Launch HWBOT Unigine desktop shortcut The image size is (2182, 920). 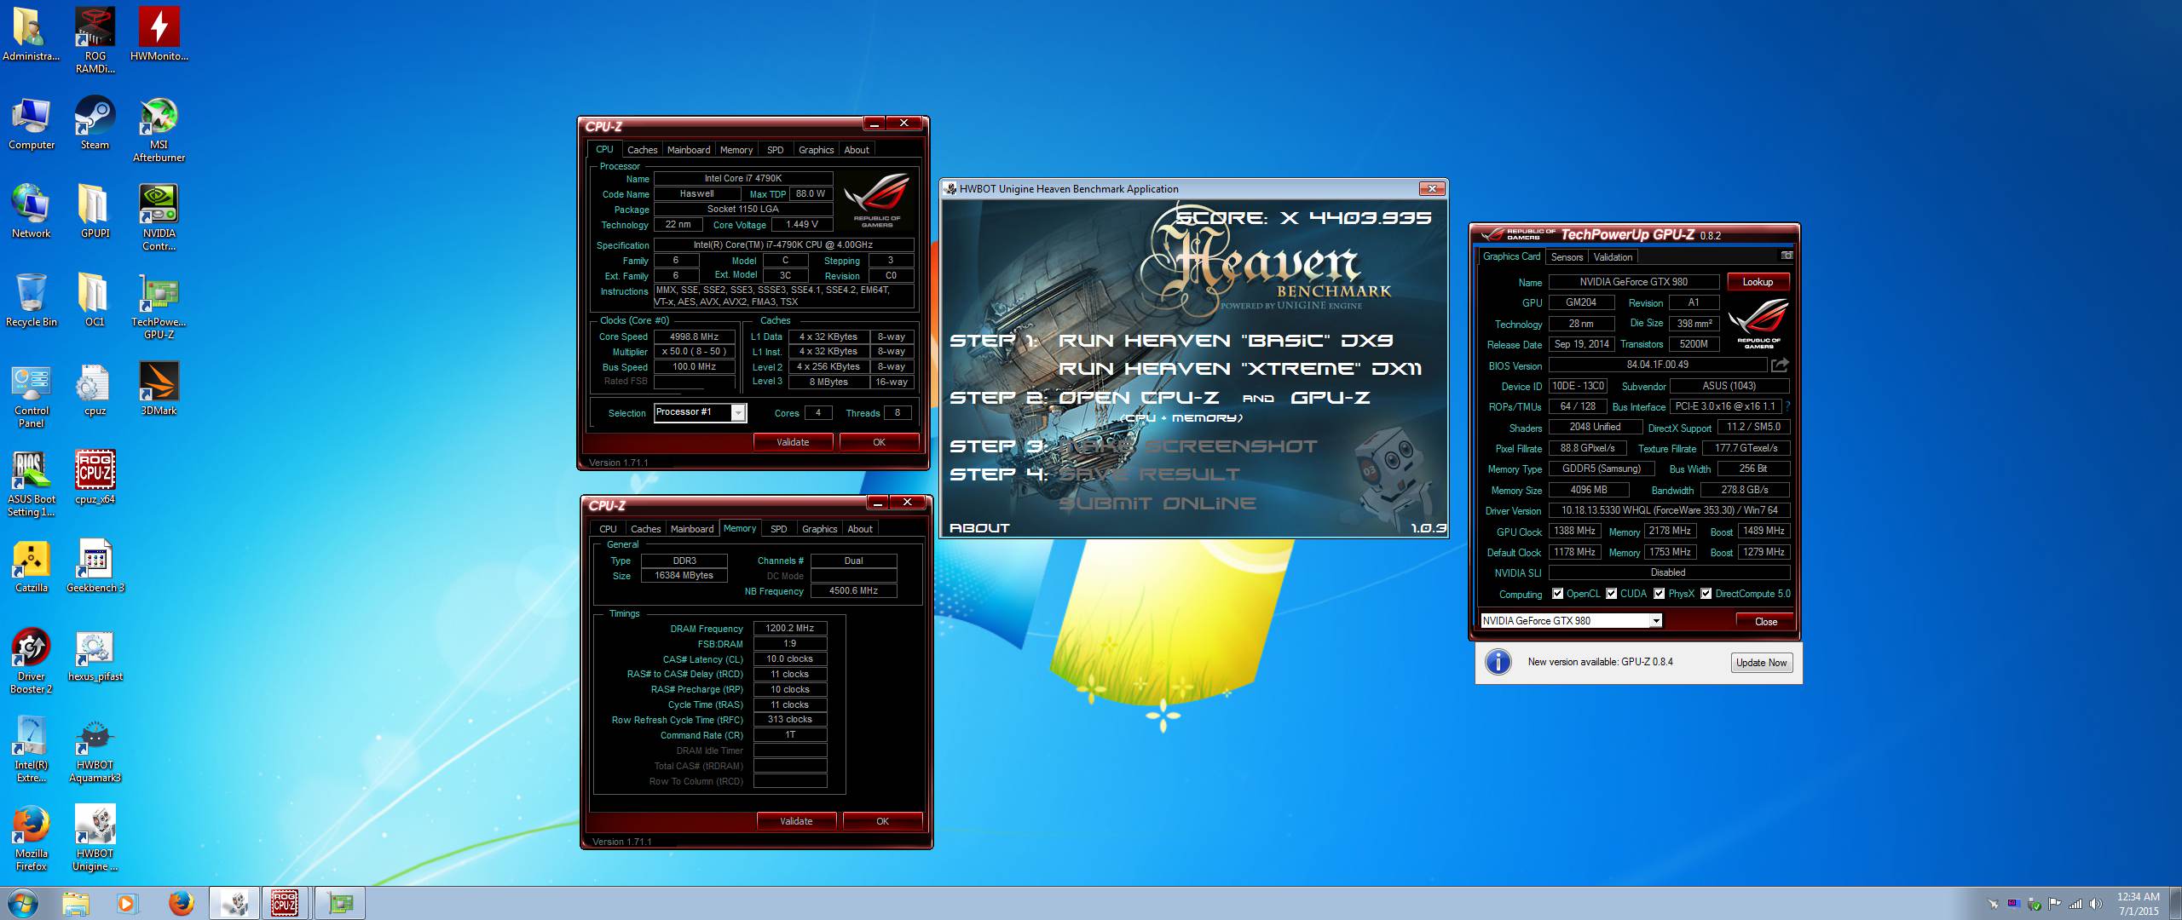tap(95, 837)
